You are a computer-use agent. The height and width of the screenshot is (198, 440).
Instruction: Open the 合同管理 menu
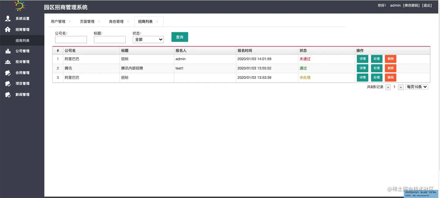tap(22, 73)
